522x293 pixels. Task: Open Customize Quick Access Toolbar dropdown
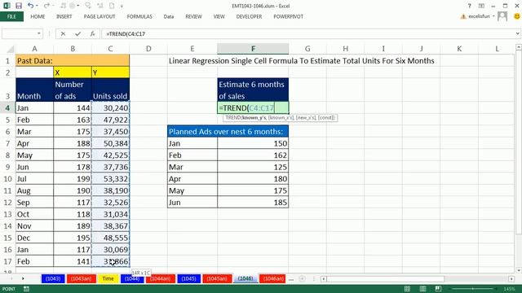coord(122,6)
